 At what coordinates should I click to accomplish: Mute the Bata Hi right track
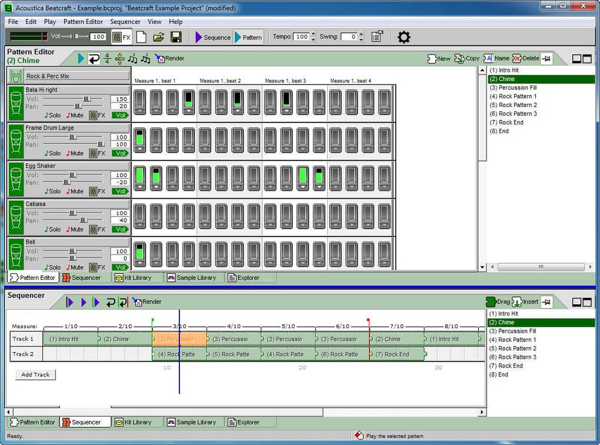pyautogui.click(x=75, y=115)
